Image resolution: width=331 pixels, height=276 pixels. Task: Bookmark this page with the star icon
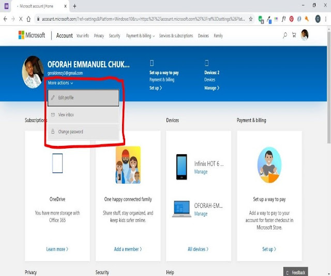(250, 19)
